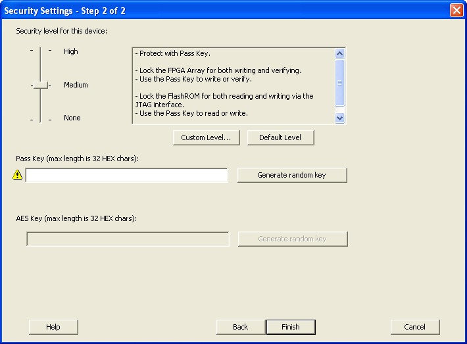Click the description box scrollbar thumb
The width and height of the screenshot is (467, 344).
pos(339,83)
